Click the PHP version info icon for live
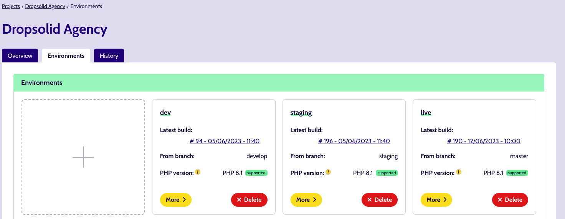This screenshot has width=565, height=219. point(459,172)
